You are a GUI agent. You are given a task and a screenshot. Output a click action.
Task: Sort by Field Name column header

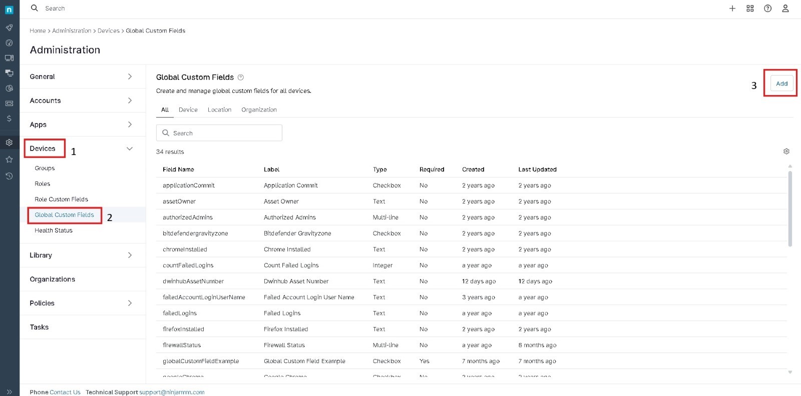pos(178,169)
